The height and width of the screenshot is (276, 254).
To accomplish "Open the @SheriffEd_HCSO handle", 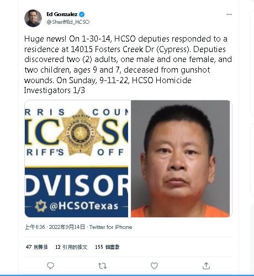I will (x=68, y=22).
